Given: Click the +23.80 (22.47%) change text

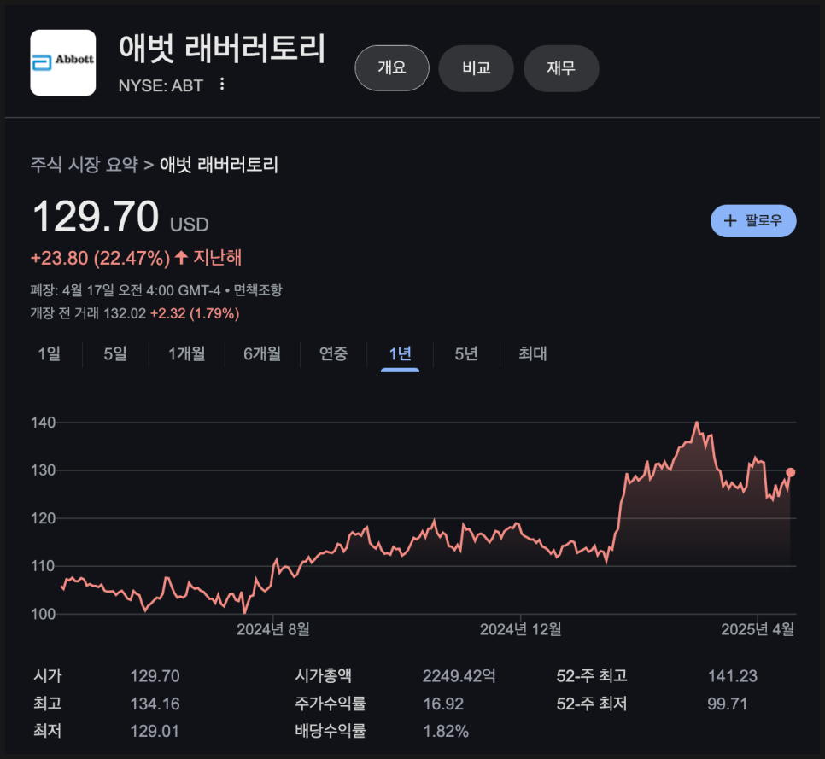Looking at the screenshot, I should [100, 258].
